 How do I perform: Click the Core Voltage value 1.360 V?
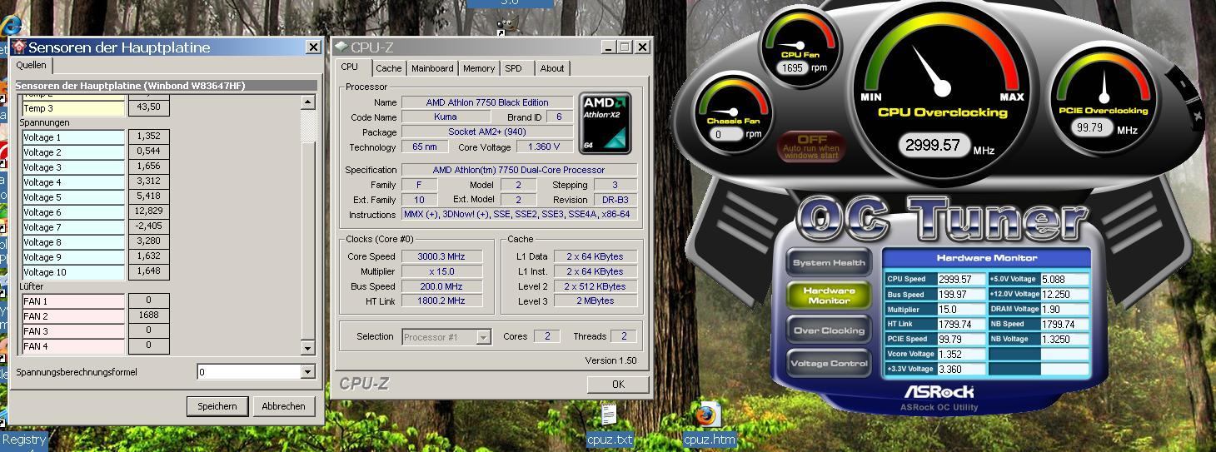pyautogui.click(x=545, y=147)
